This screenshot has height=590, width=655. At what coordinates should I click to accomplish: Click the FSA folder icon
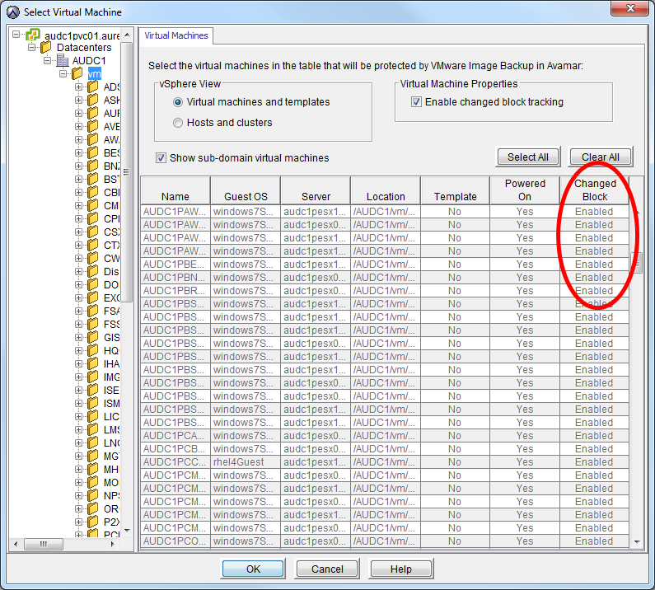(x=93, y=311)
